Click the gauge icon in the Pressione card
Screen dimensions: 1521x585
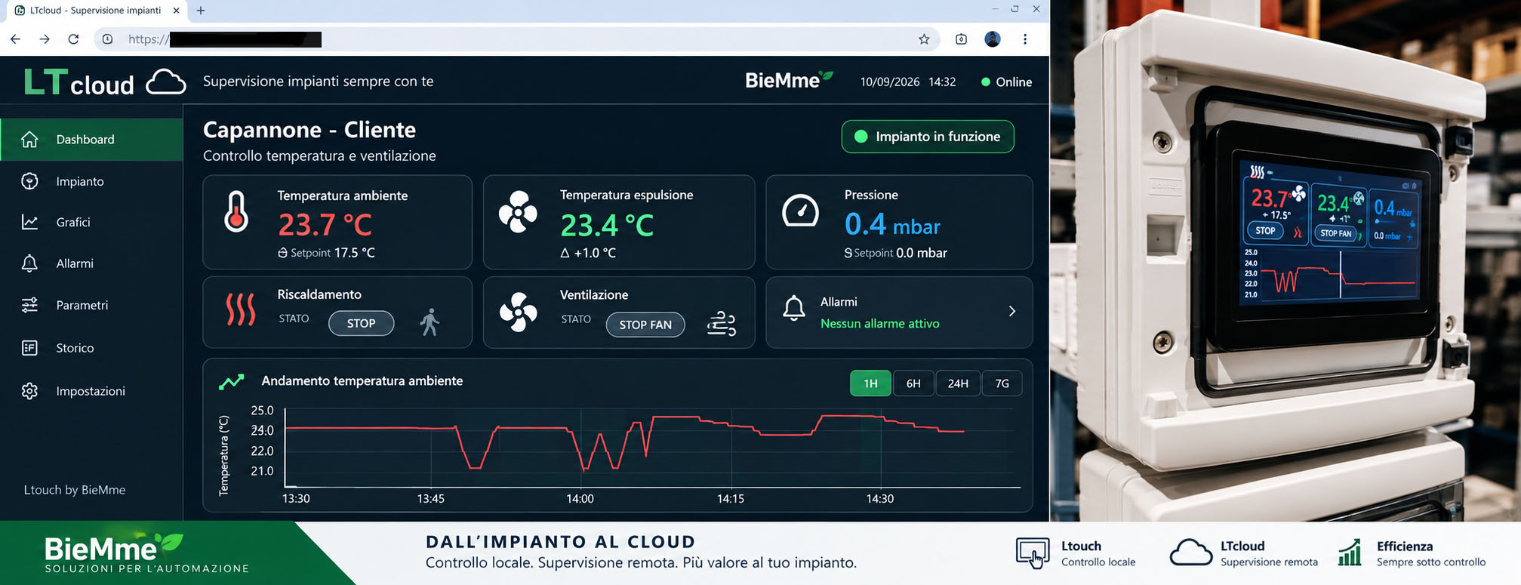(x=800, y=211)
